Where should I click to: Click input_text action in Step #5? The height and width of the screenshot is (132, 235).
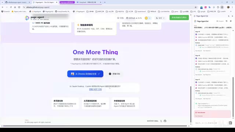pos(201,45)
